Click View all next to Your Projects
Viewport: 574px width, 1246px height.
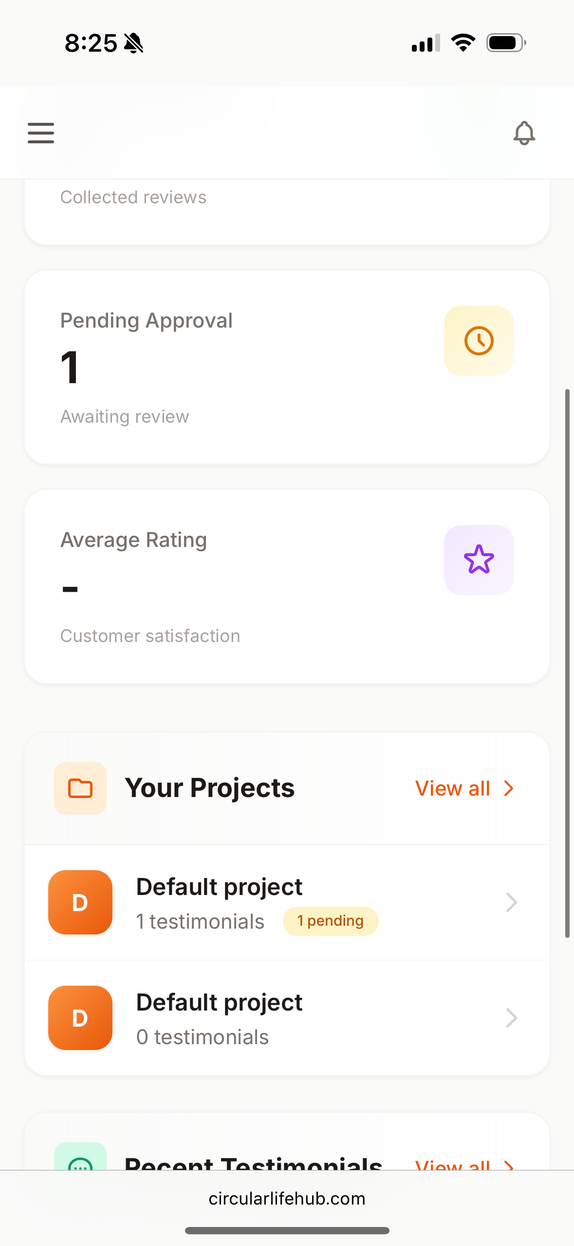click(x=452, y=788)
